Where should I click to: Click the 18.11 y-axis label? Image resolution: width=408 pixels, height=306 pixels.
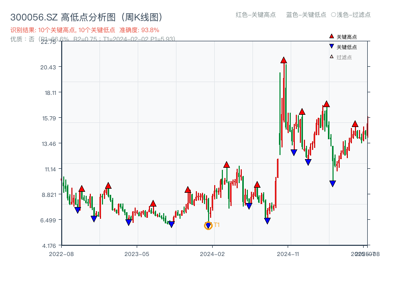[50, 93]
